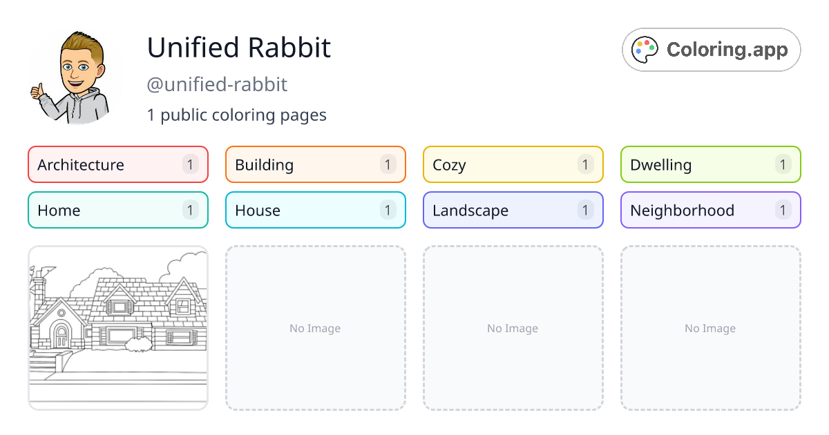Click the count badge on Neighborhood tag

point(783,210)
